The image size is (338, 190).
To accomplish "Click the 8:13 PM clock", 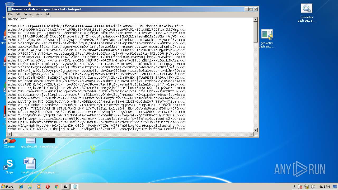I will coord(324,187).
